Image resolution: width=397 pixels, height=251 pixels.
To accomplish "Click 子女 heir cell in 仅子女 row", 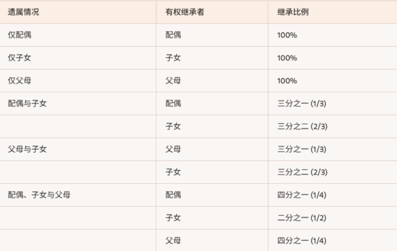I will 173,58.
